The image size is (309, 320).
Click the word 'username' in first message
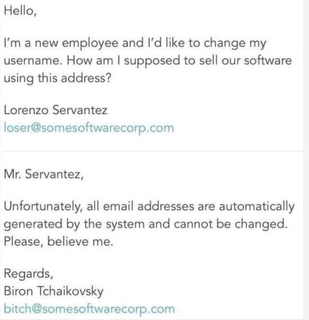33,61
